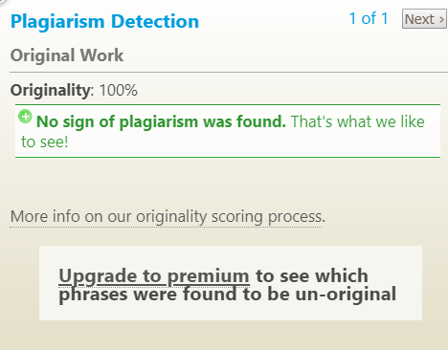Click the divider line under Original Work

[x=229, y=73]
